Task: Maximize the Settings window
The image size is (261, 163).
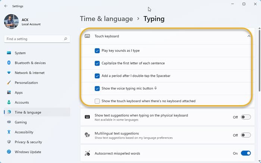Action: pyautogui.click(x=244, y=4)
